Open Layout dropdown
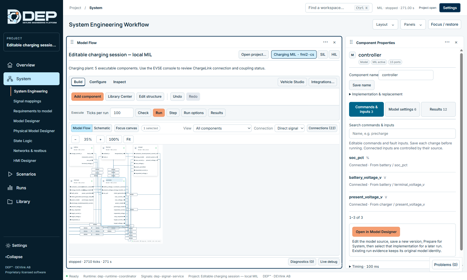467x280 pixels. [x=385, y=24]
